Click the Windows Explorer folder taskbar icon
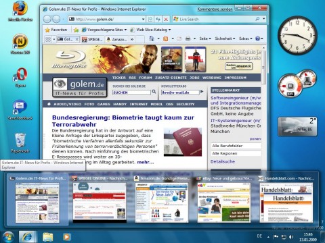 pyautogui.click(x=48, y=237)
